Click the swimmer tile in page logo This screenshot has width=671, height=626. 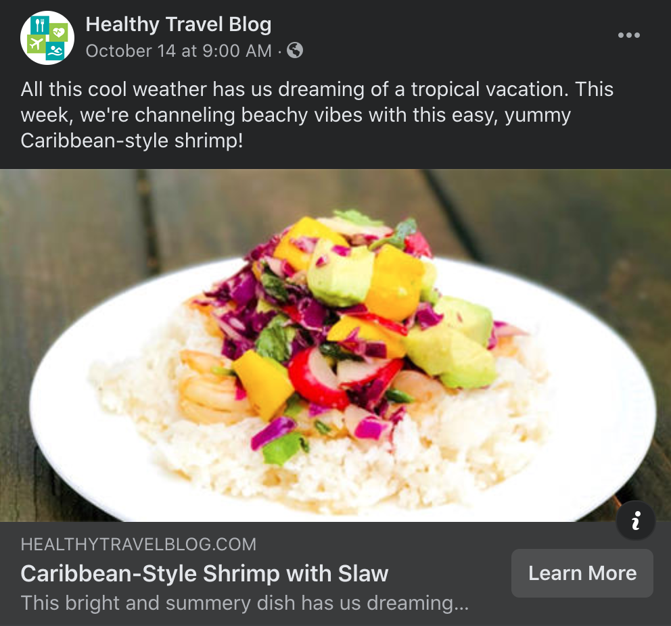(x=55, y=51)
